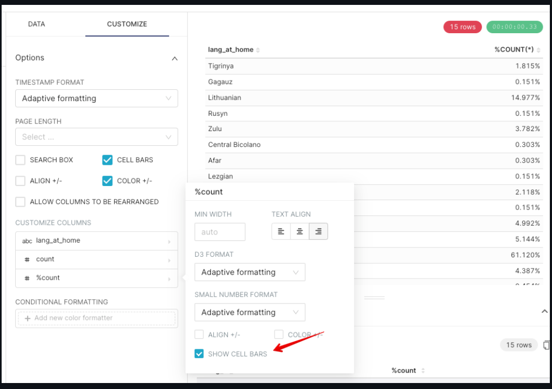
Task: Expand lang_at_home column settings
Action: tap(96, 241)
